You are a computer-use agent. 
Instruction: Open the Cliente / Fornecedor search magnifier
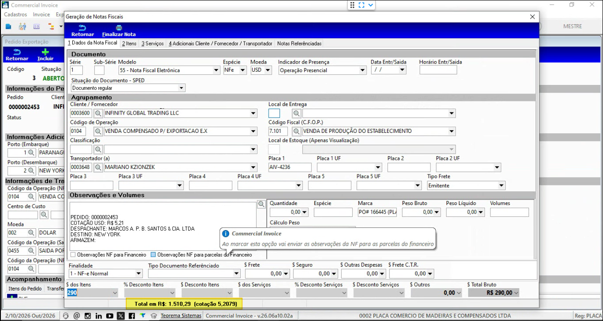(98, 113)
